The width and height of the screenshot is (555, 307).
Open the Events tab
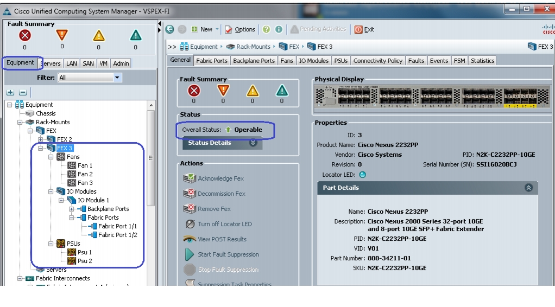pos(439,61)
